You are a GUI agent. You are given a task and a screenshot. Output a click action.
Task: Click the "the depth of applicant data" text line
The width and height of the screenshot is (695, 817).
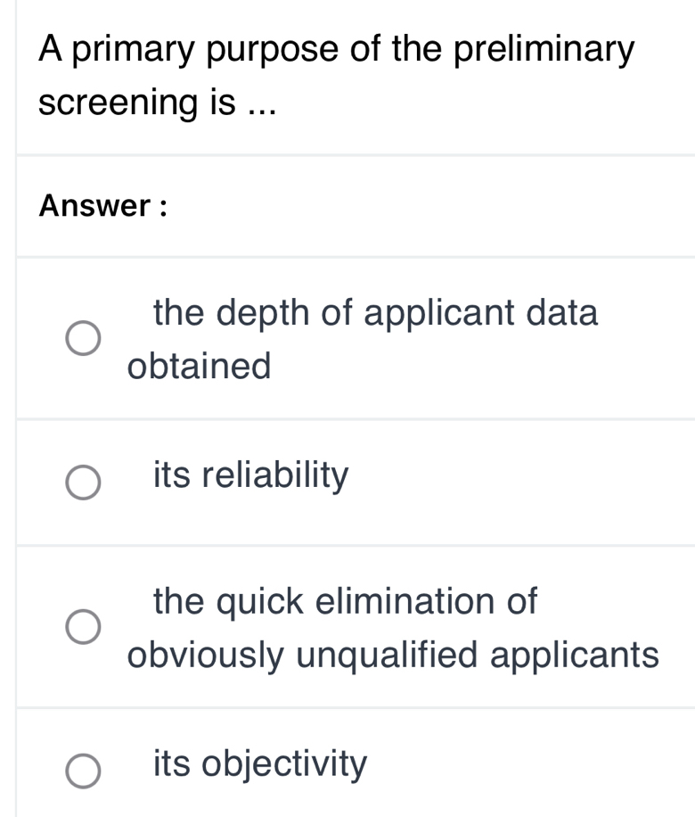coord(375,313)
